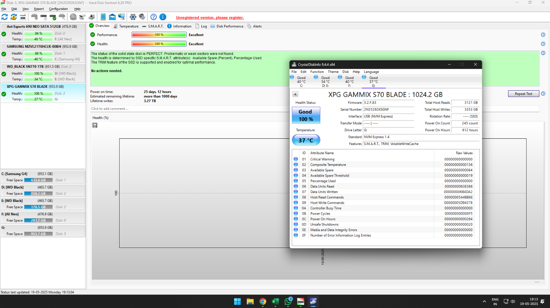Click the grey disk surface test icon

[x=73, y=17]
